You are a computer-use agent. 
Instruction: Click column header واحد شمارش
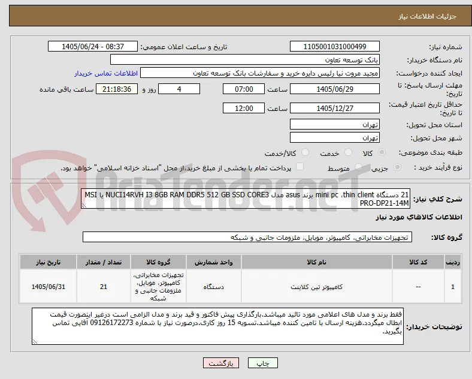213,262
